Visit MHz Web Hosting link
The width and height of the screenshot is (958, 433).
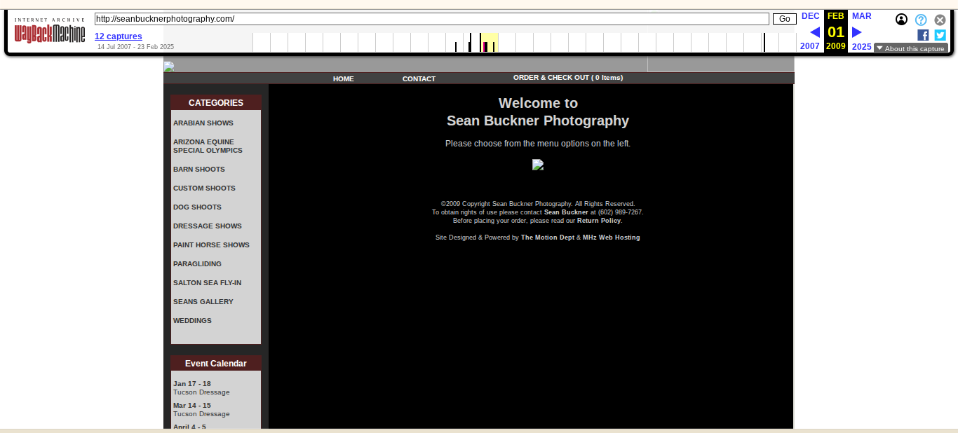[x=612, y=237]
